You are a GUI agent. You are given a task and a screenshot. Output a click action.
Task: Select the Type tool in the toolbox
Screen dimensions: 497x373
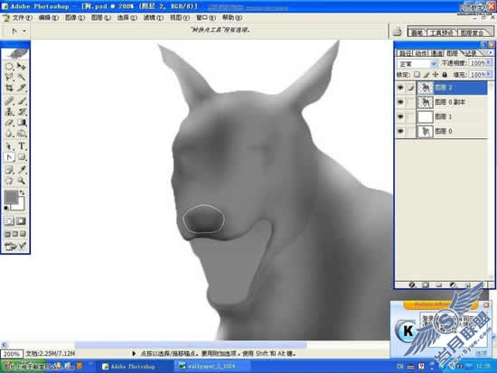point(22,145)
